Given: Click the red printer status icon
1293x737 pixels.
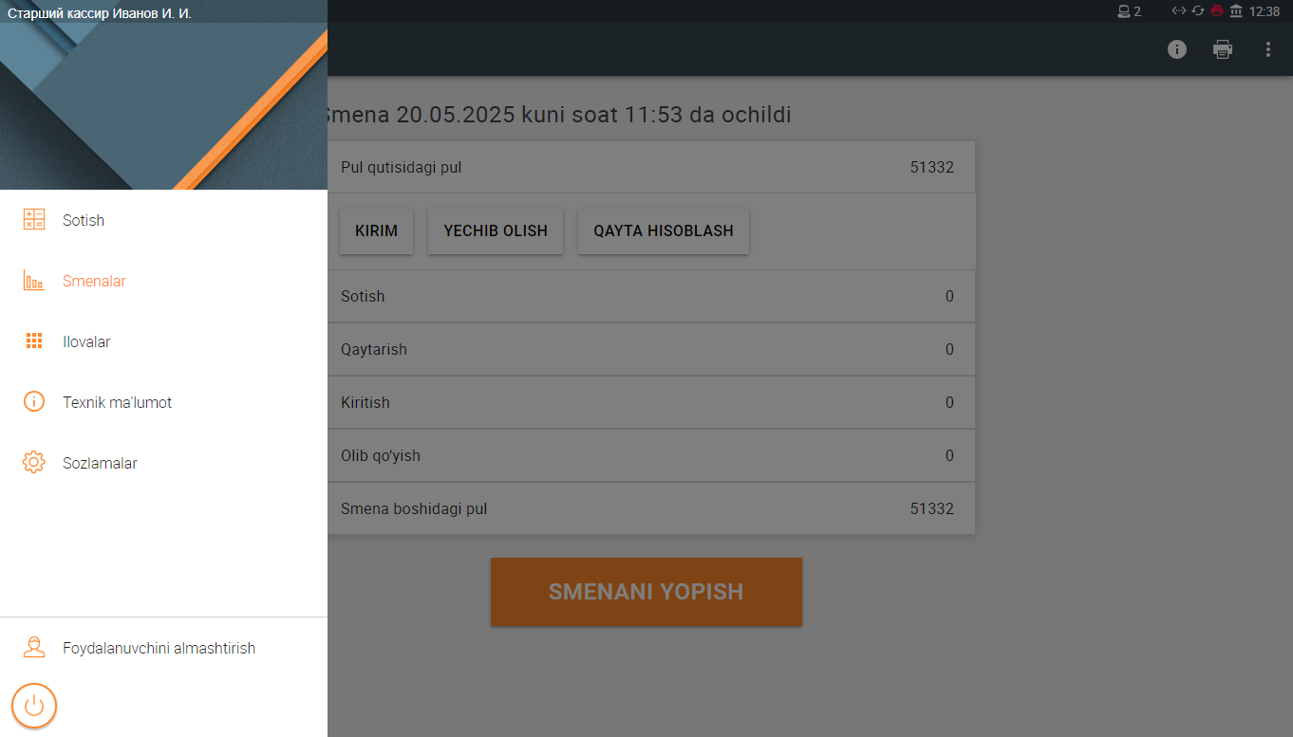Looking at the screenshot, I should 1217,11.
